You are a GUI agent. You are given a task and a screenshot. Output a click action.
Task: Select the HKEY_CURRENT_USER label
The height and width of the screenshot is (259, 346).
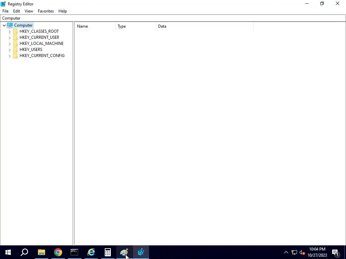click(39, 37)
